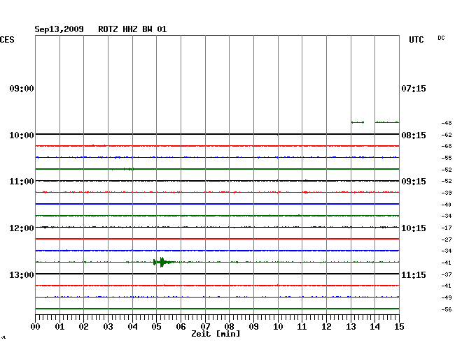455x345 pixels.
Task: Click the "Zeit [min]" axis title
Action: [x=216, y=334]
